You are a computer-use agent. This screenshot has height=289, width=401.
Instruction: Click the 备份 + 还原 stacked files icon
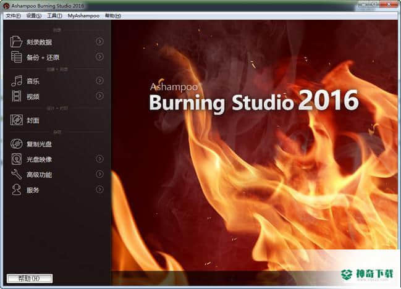pos(16,57)
